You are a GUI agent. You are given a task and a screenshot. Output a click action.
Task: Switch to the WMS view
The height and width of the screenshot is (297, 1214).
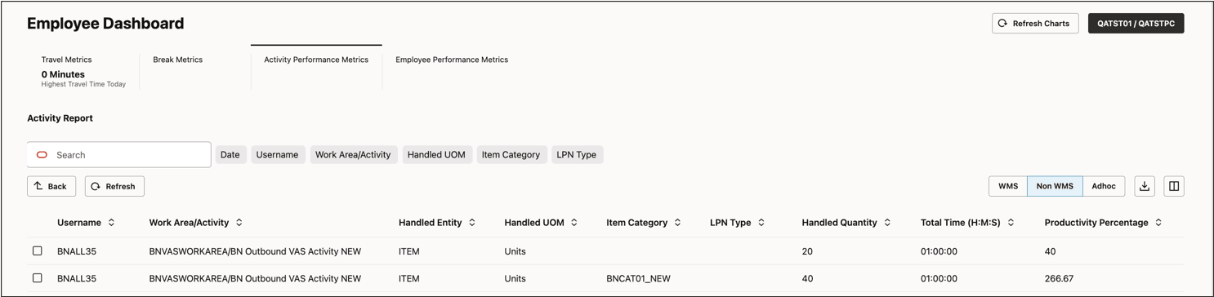tap(1008, 186)
